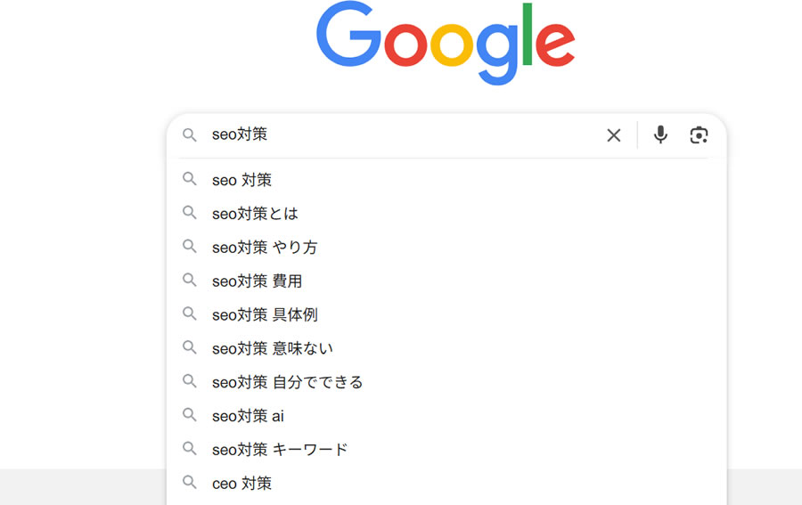
Task: Select the 'seo対策 やり方' suggestion
Action: point(446,248)
